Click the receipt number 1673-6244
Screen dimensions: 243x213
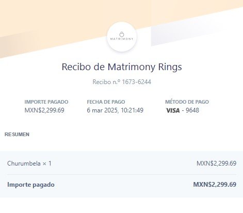click(x=136, y=82)
